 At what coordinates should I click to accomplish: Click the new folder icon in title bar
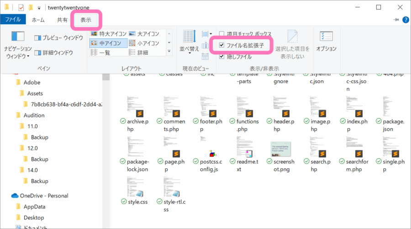click(x=31, y=8)
